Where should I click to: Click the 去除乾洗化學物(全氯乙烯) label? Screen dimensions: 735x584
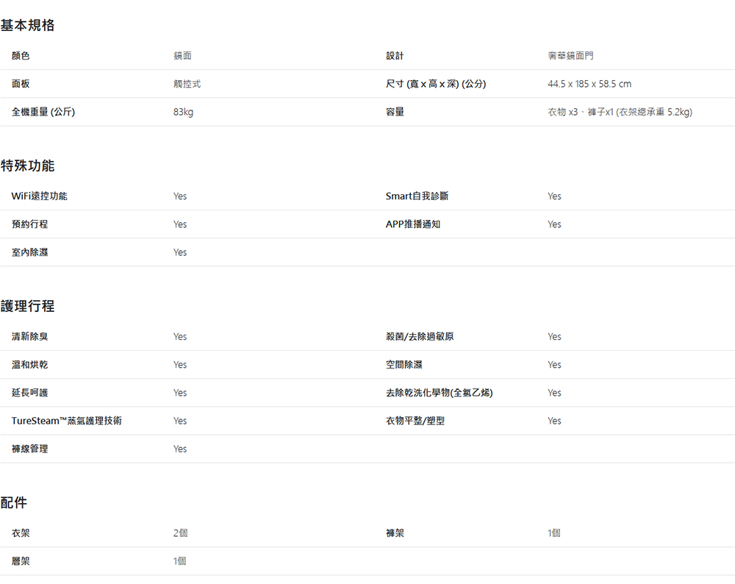tap(439, 393)
